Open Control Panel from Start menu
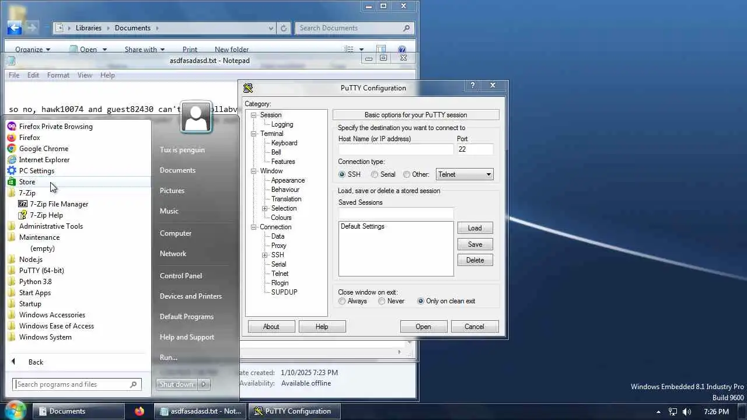The image size is (747, 420). pyautogui.click(x=181, y=276)
